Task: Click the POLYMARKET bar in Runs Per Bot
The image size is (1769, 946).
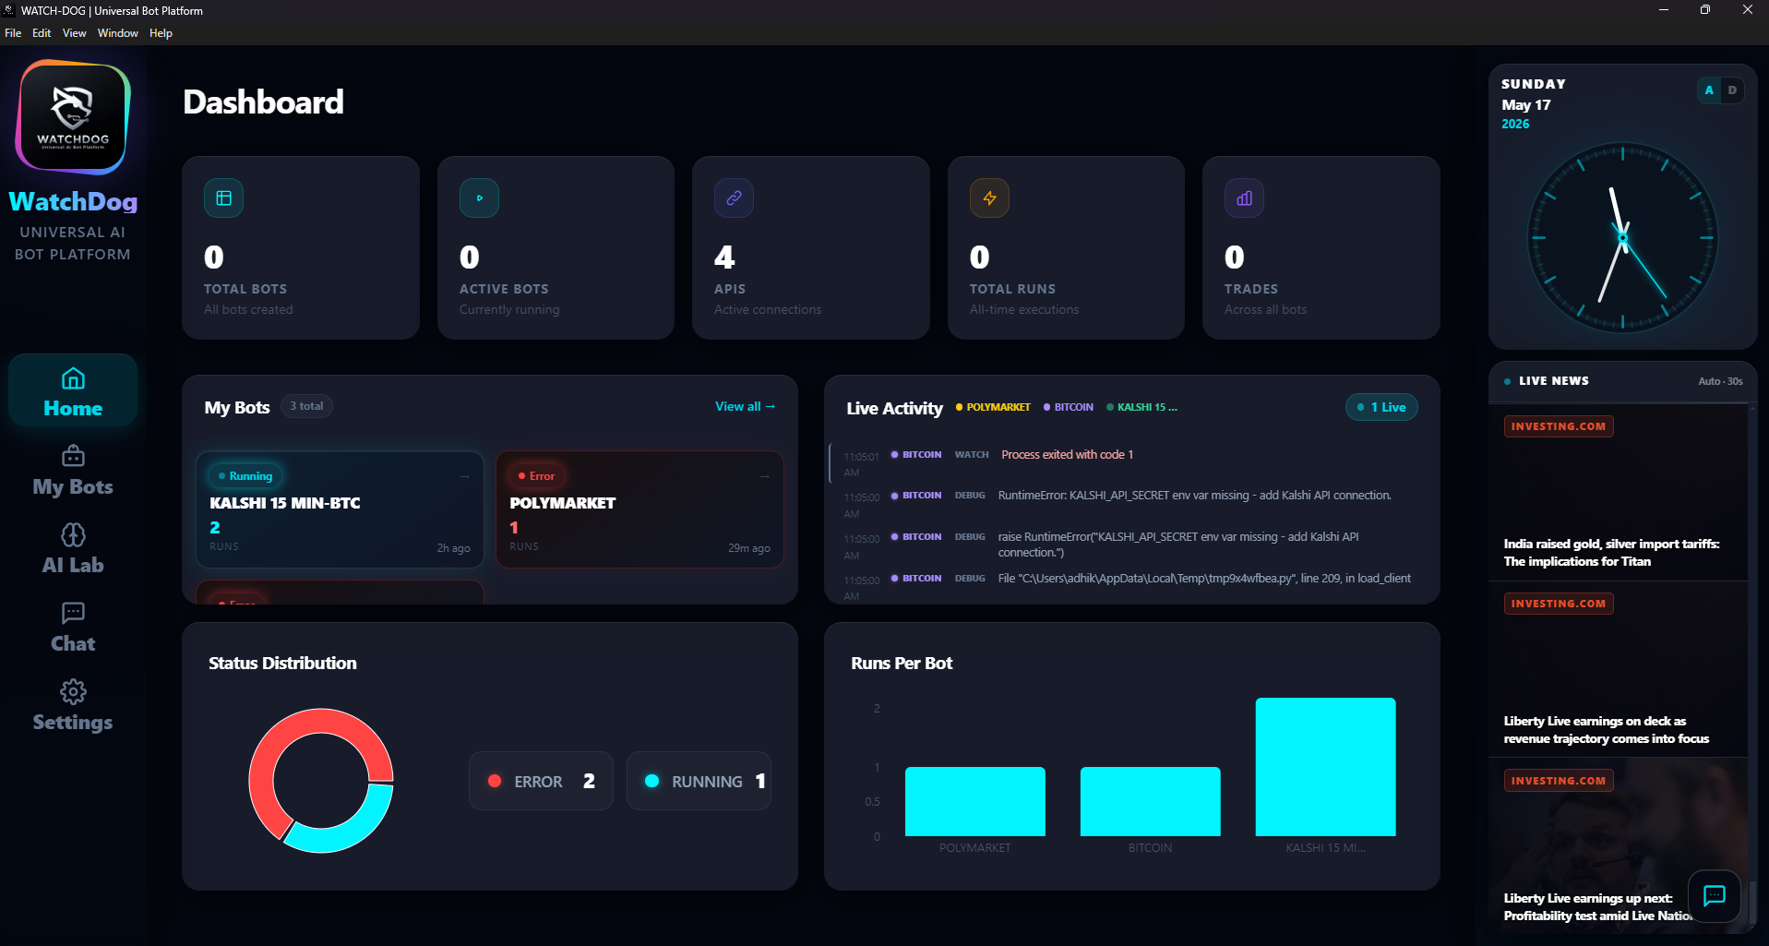Action: 975,801
